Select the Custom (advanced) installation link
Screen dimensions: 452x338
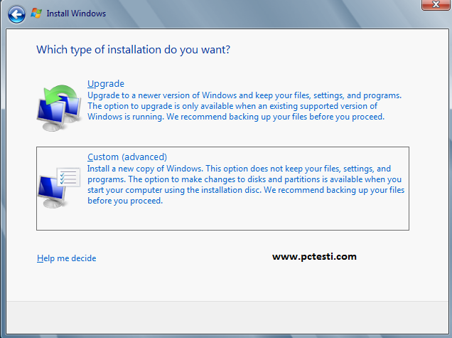point(127,157)
